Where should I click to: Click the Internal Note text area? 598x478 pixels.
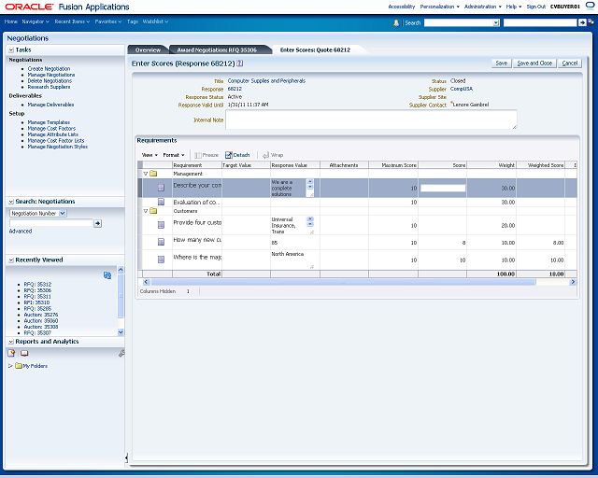tap(371, 119)
